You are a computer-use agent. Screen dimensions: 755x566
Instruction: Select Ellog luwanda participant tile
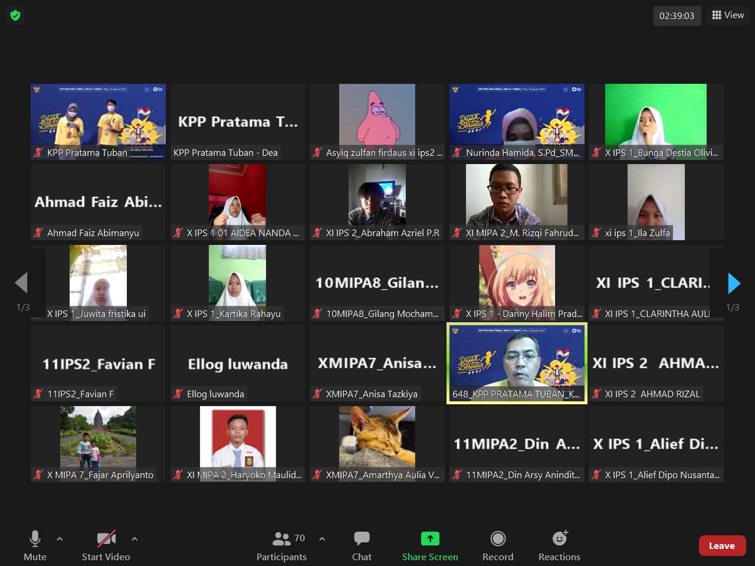237,364
